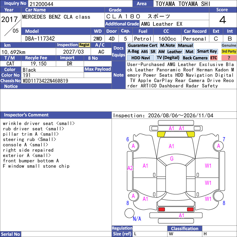Screen dimensions: 237x237
Task: Click the Smart Key equipment tag
Action: [207, 51]
